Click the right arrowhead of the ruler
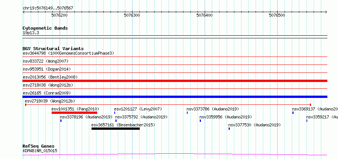The image size is (338, 159). [x=326, y=12]
